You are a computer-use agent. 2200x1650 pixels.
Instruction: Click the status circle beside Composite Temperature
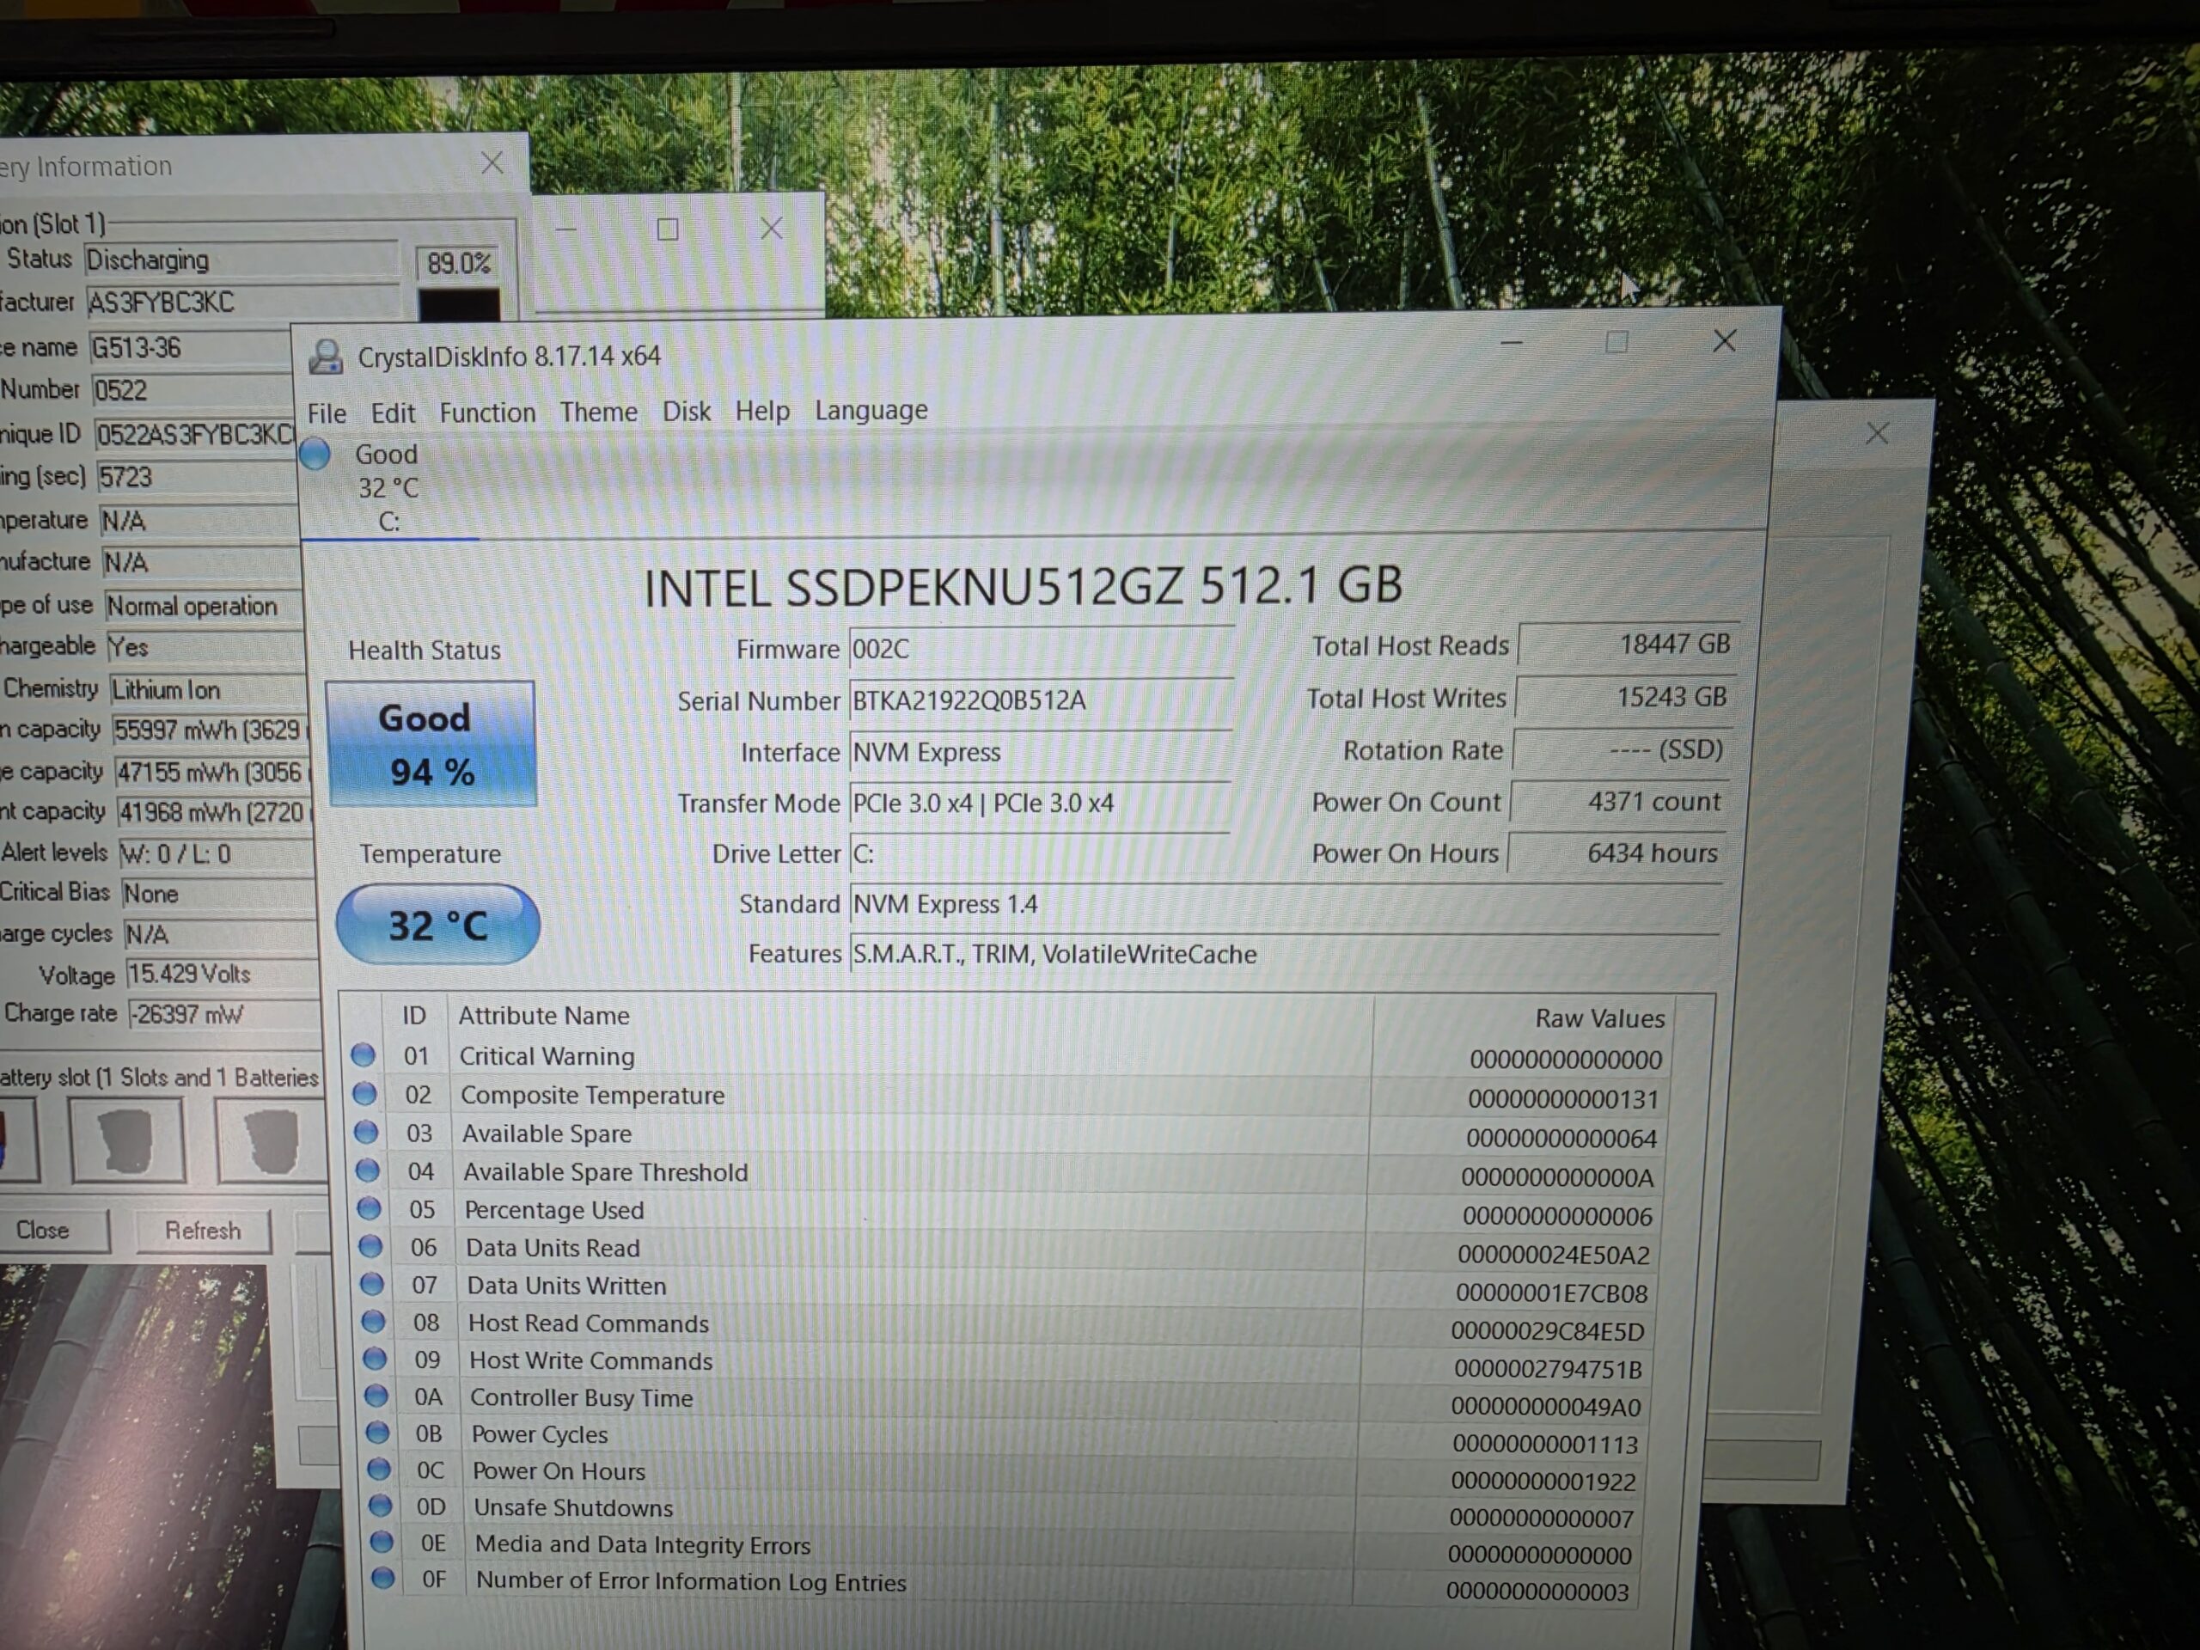(365, 1094)
